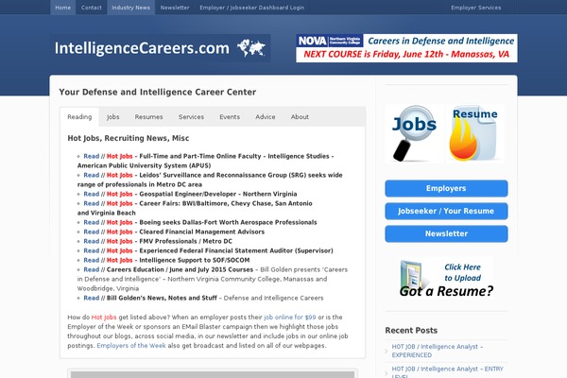The width and height of the screenshot is (567, 378).
Task: Open Employer Services menu
Action: (x=476, y=8)
